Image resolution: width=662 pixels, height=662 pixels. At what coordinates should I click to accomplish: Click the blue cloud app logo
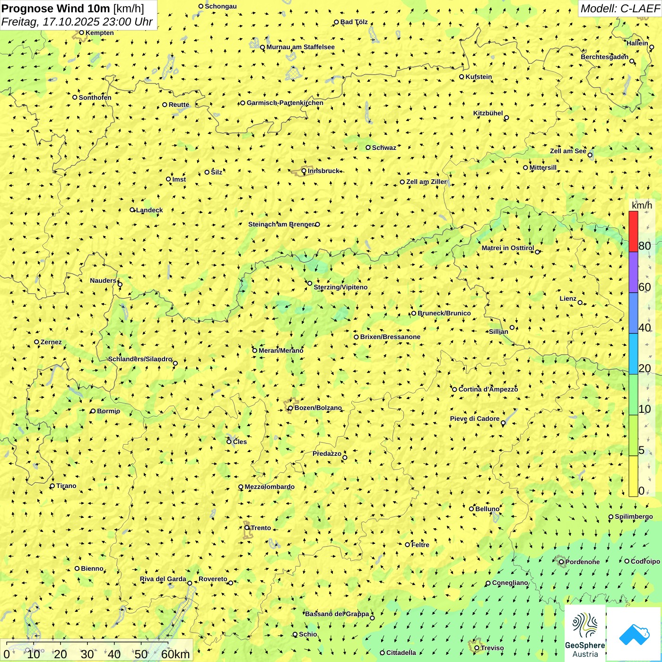click(x=634, y=634)
